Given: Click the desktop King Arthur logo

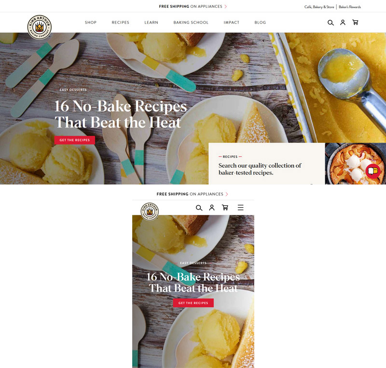Looking at the screenshot, I should (x=40, y=27).
